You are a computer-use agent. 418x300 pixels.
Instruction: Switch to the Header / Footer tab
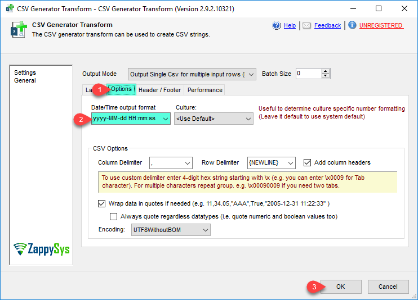(159, 90)
